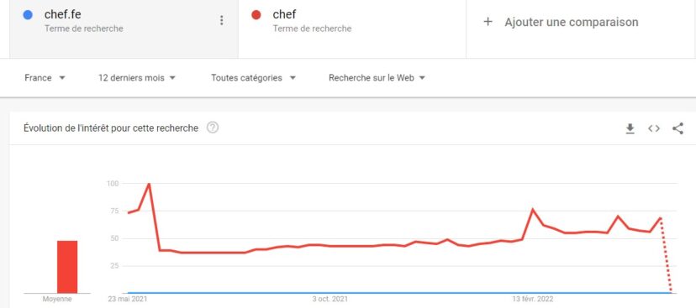Image resolution: width=696 pixels, height=308 pixels.
Task: Click Ajouter une comparaison
Action: [x=572, y=22]
